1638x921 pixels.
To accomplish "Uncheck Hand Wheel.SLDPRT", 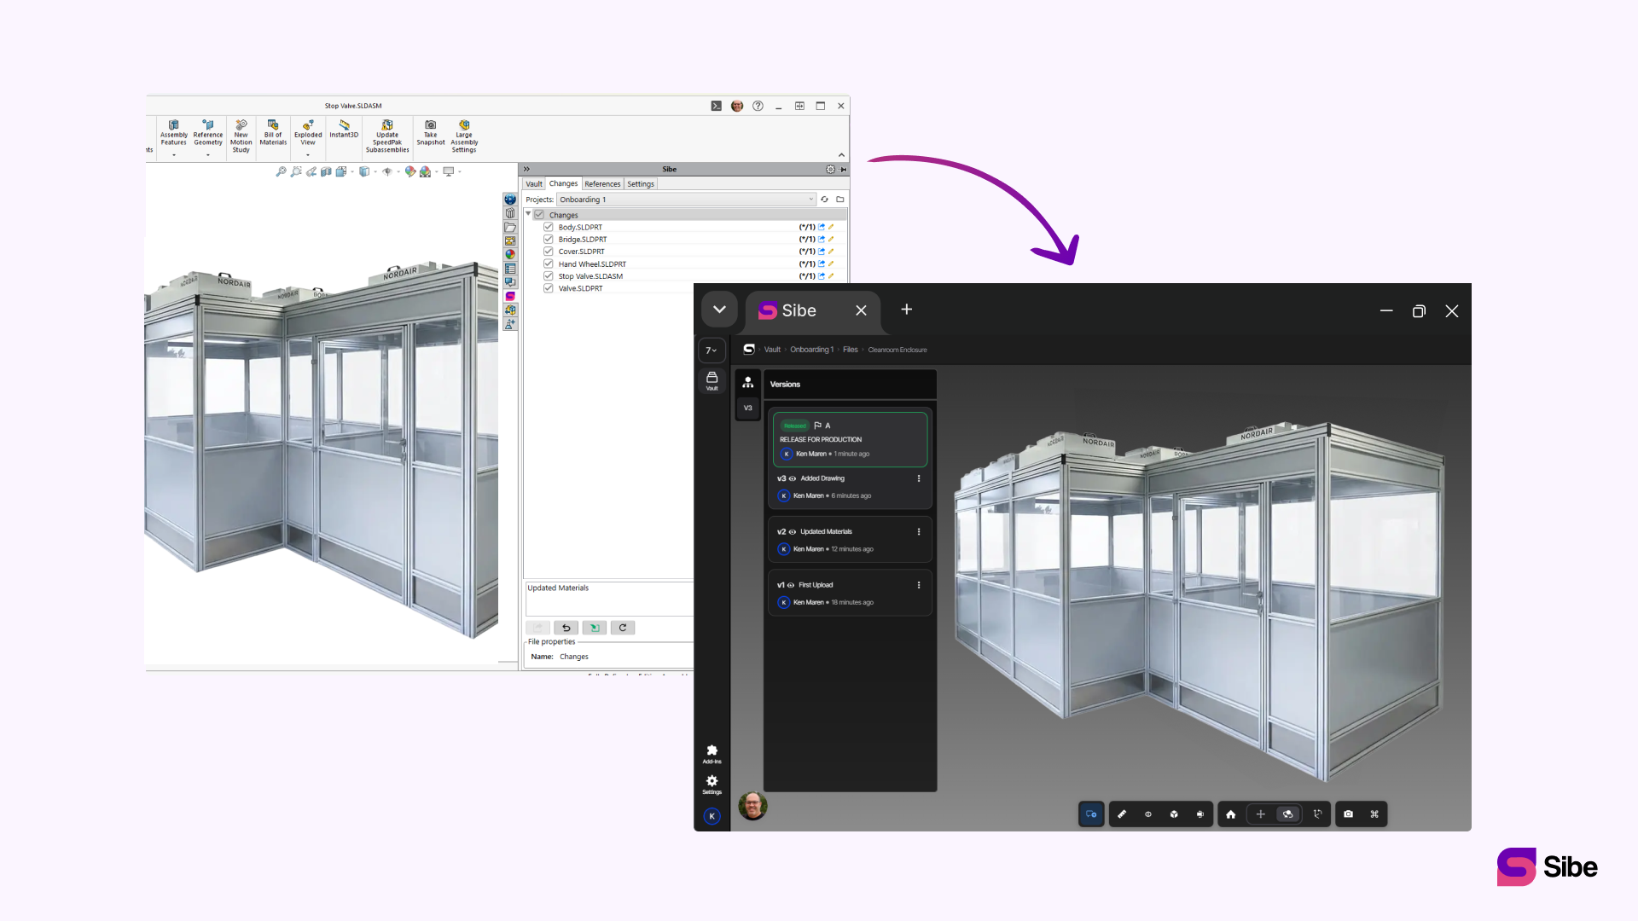I will [x=549, y=264].
